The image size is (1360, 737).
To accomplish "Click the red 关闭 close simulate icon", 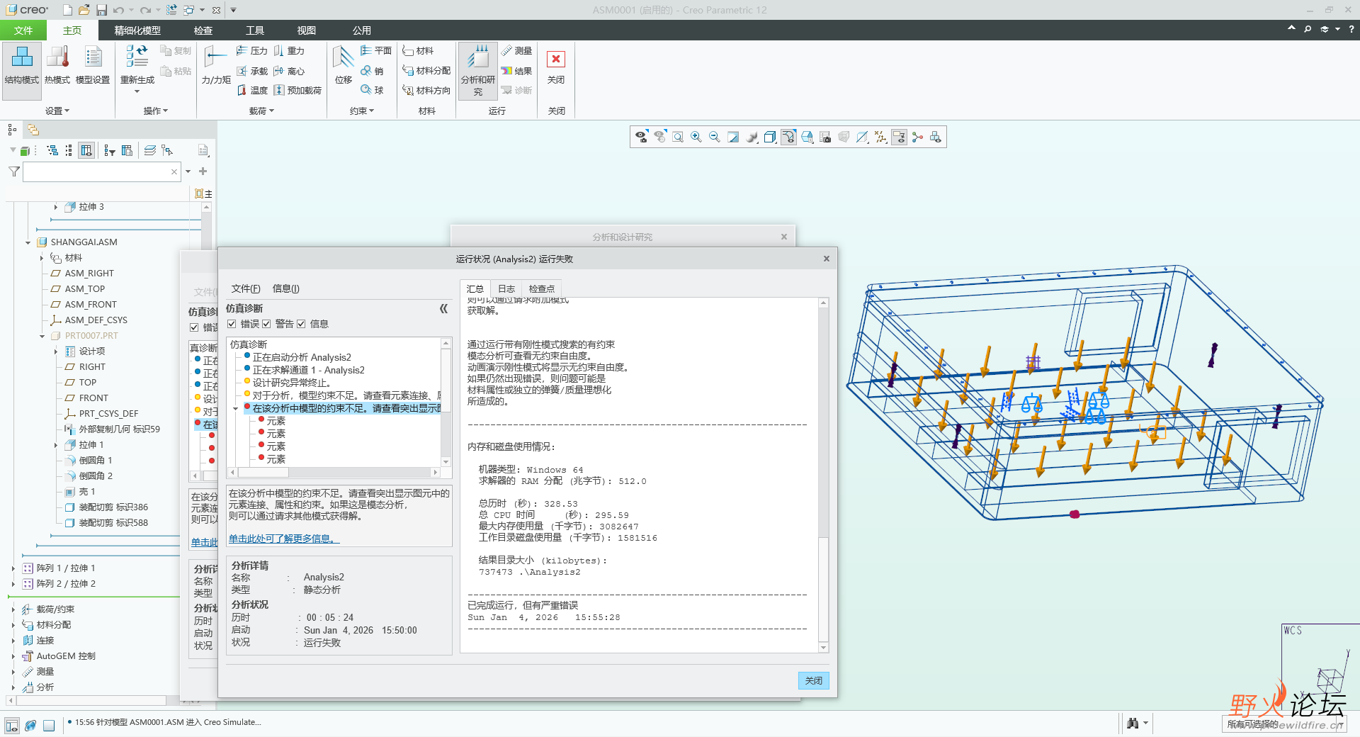I will (x=556, y=60).
